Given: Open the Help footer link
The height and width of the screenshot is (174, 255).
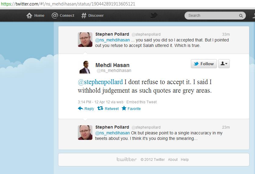Looking at the screenshot, I should [184, 159].
